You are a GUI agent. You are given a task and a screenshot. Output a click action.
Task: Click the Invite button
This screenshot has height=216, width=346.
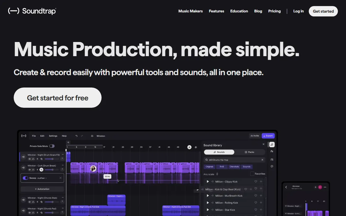(x=255, y=136)
